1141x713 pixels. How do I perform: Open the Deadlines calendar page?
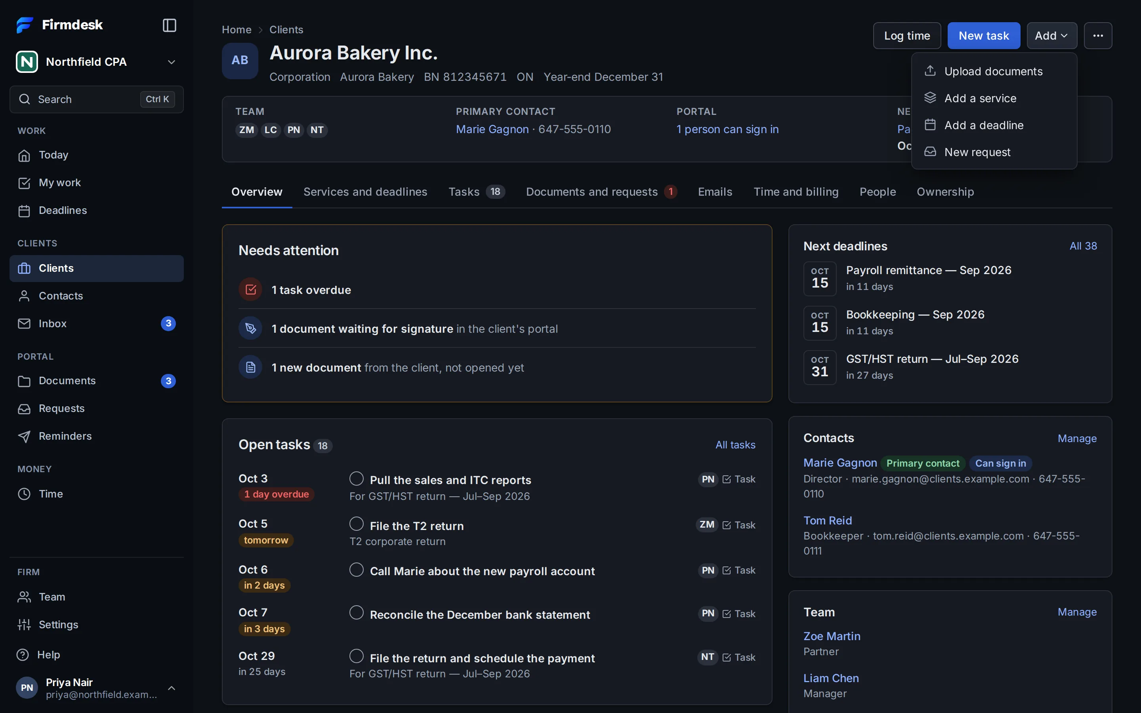pos(96,210)
